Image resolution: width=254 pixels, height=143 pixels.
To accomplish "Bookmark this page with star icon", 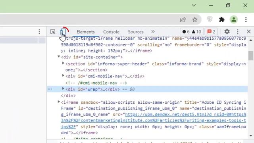I will coord(195,19).
